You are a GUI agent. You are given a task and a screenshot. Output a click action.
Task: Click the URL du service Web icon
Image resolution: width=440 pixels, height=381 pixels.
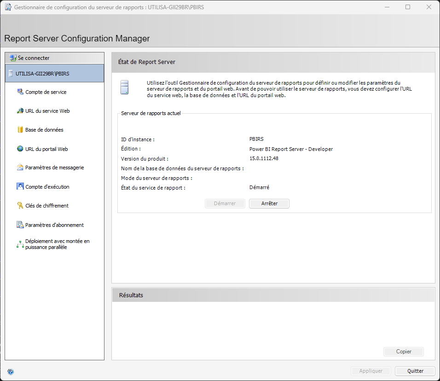coord(20,111)
